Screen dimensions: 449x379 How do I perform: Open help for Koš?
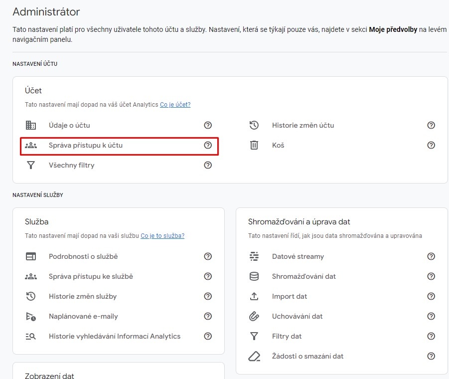(431, 145)
